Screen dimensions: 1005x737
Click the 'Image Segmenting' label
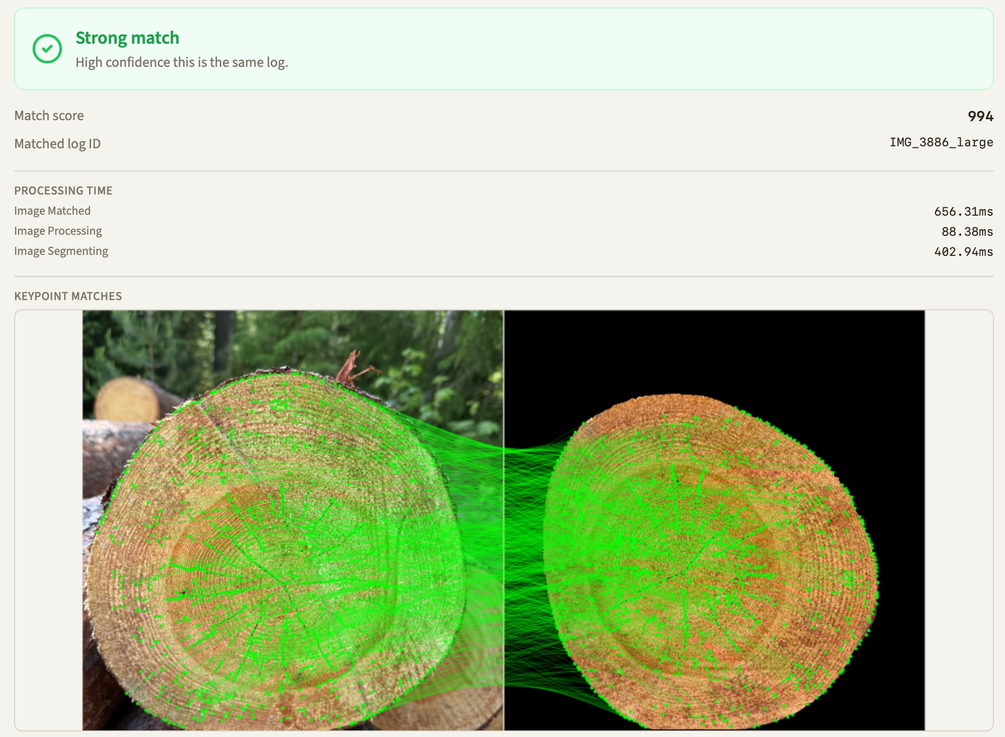[61, 251]
